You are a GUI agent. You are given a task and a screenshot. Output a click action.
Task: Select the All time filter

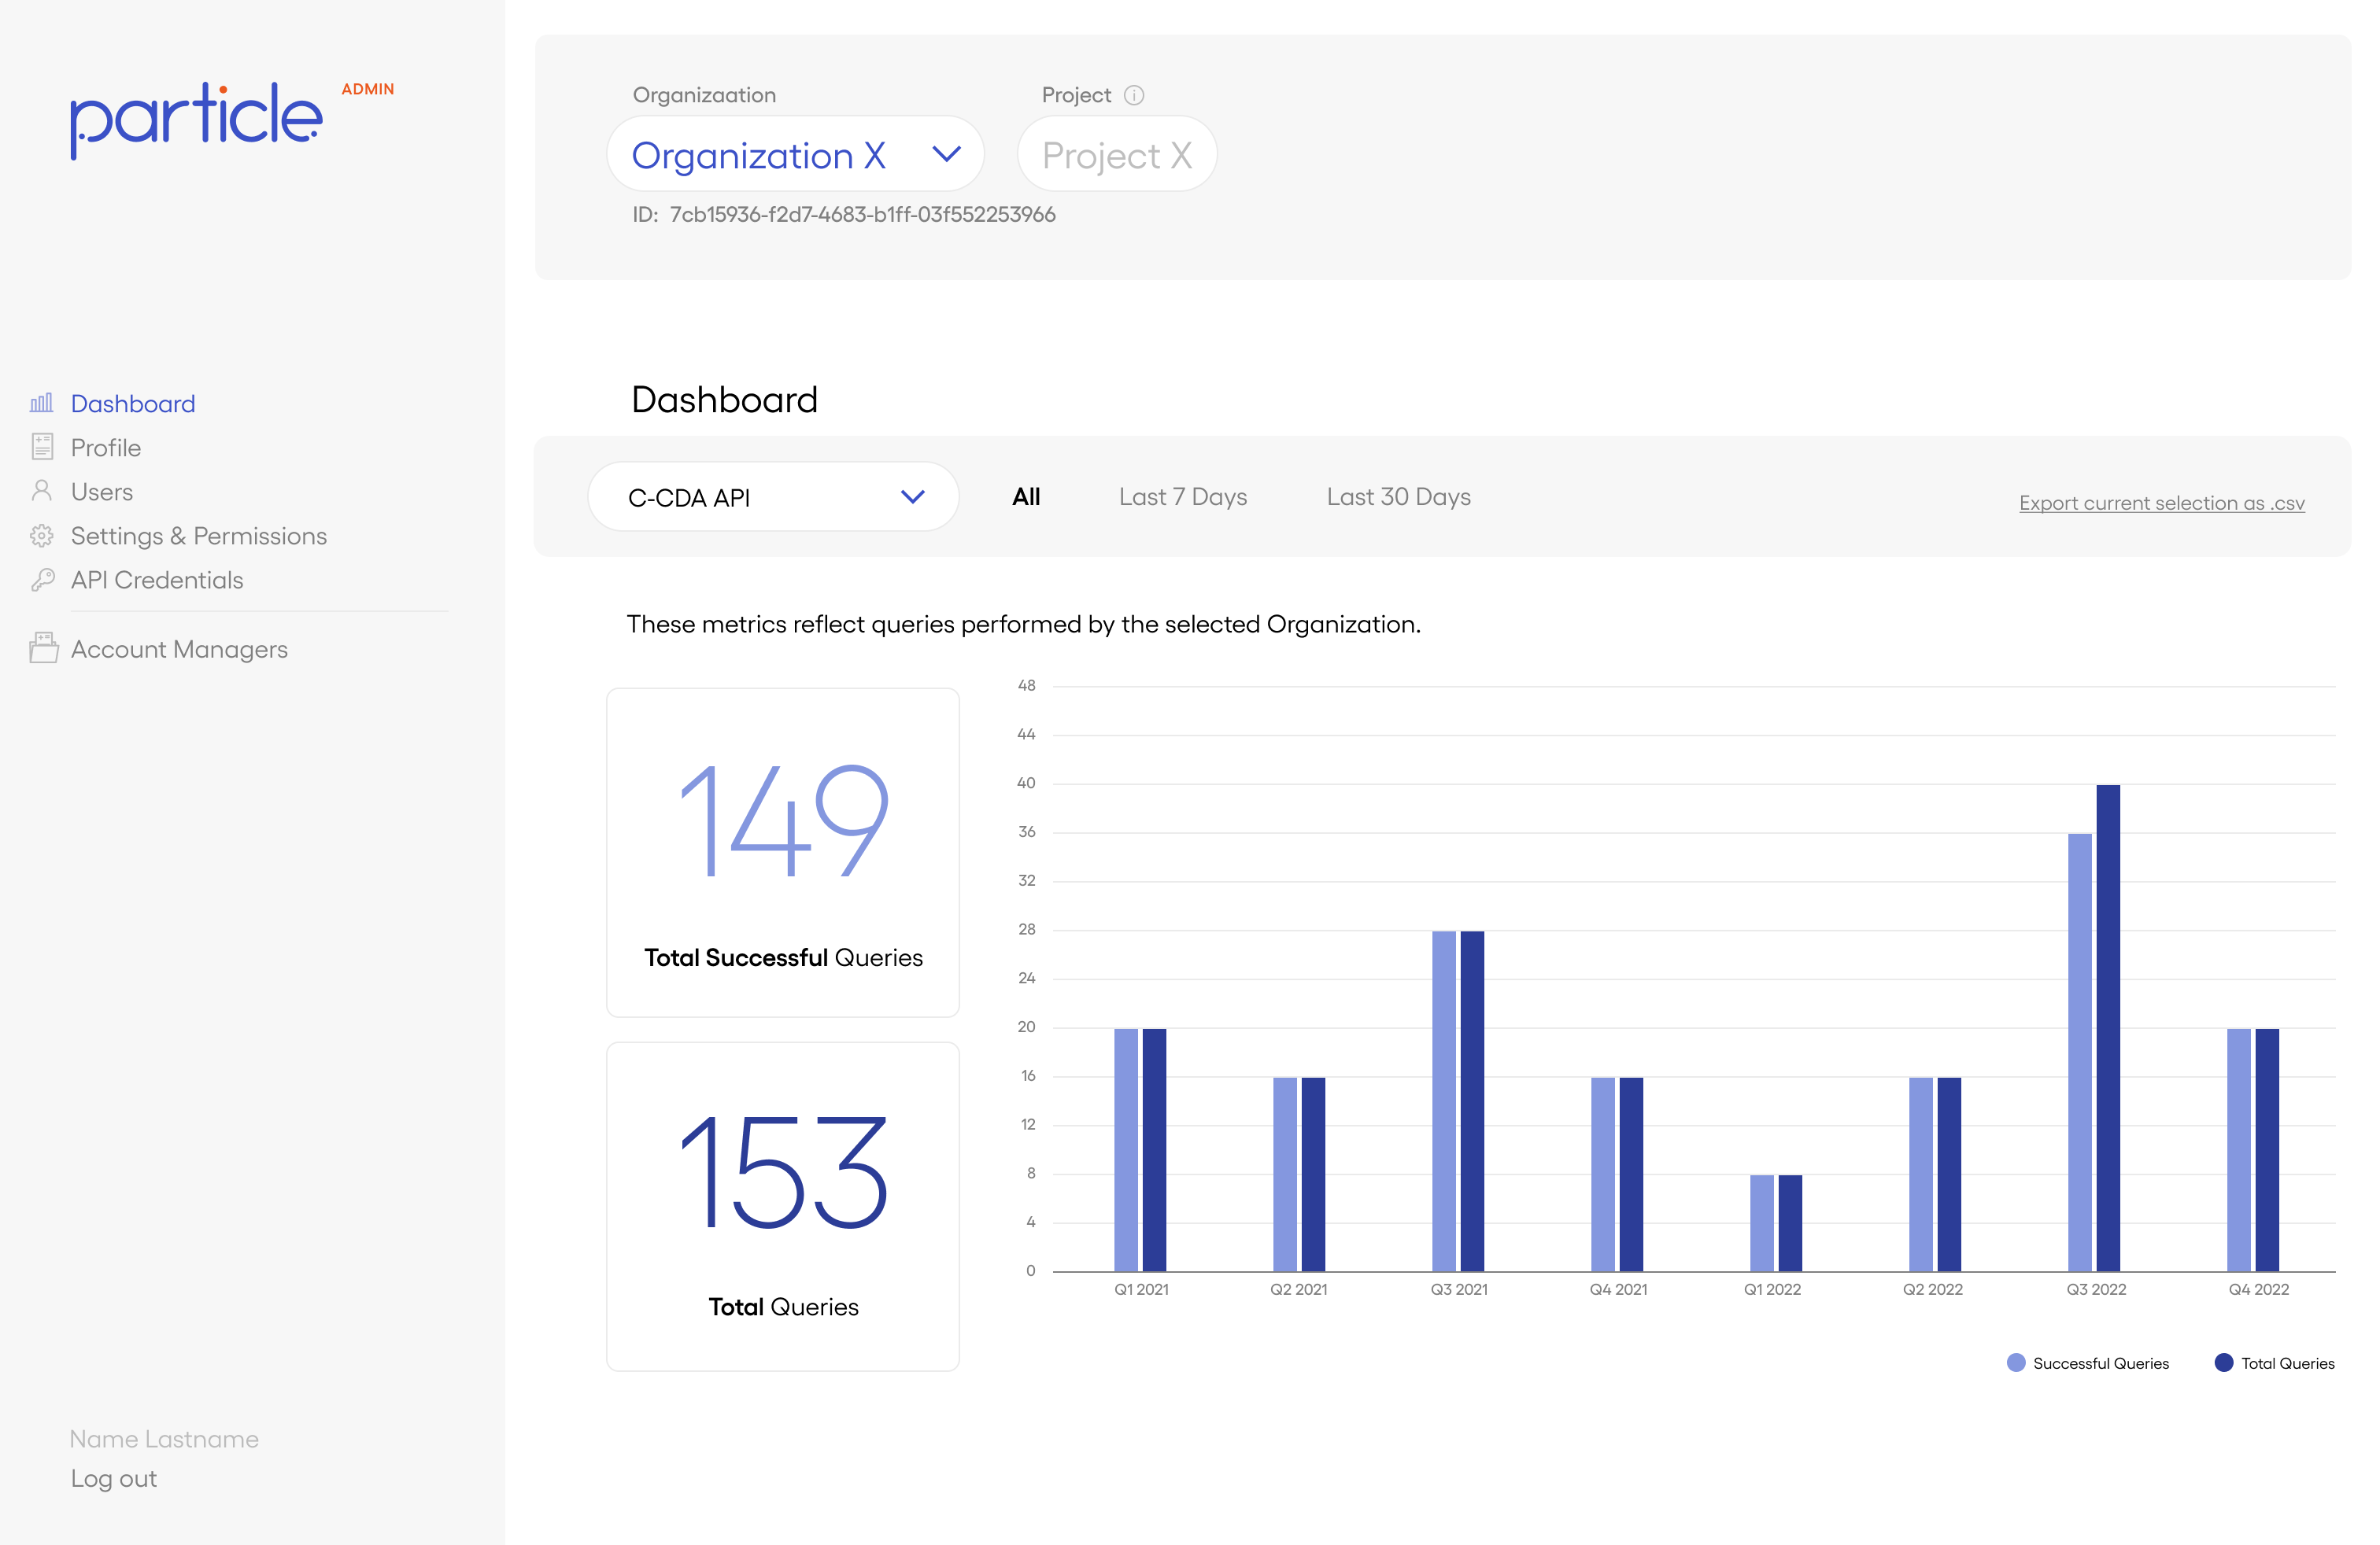(x=1026, y=496)
